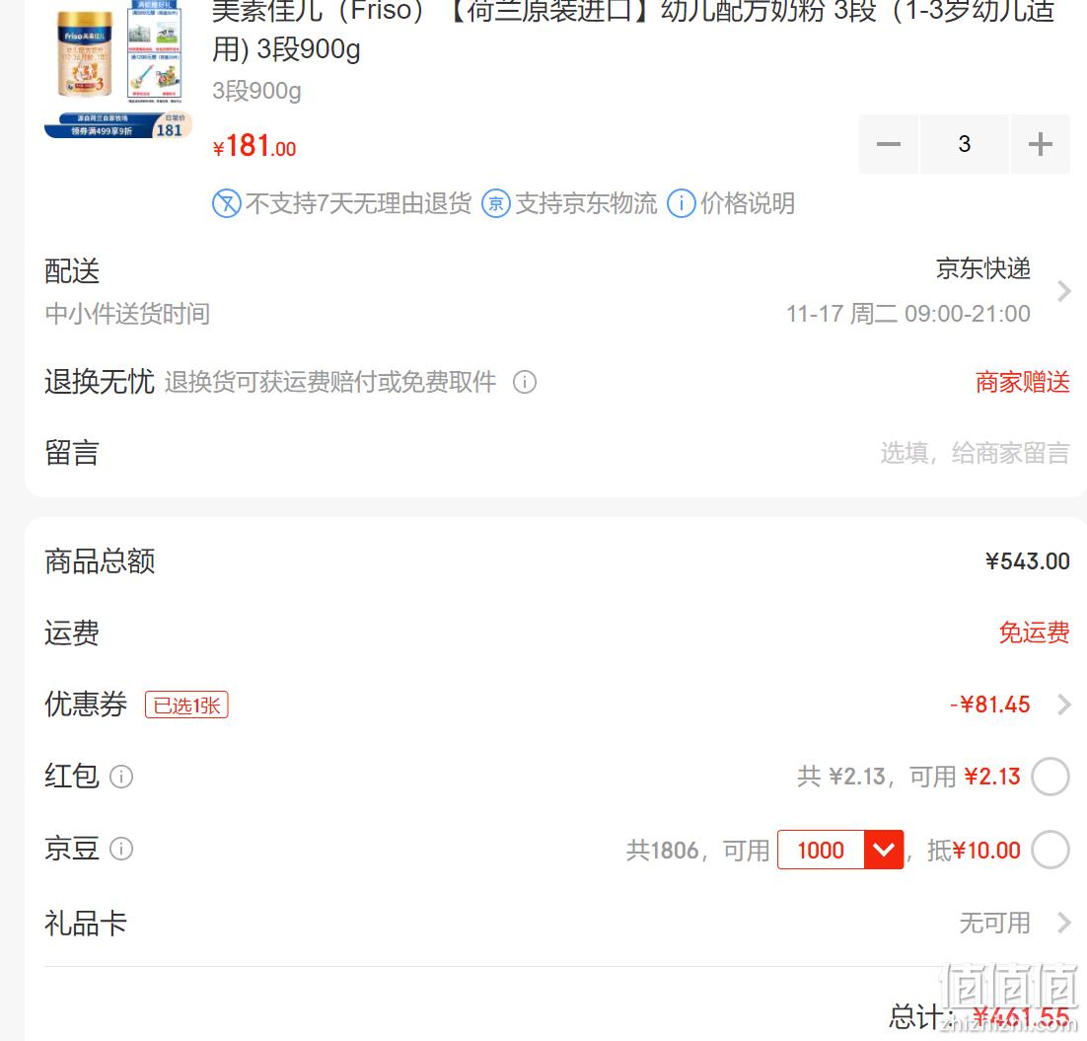Select the red envelope radio button
The image size is (1087, 1041).
(x=1050, y=777)
